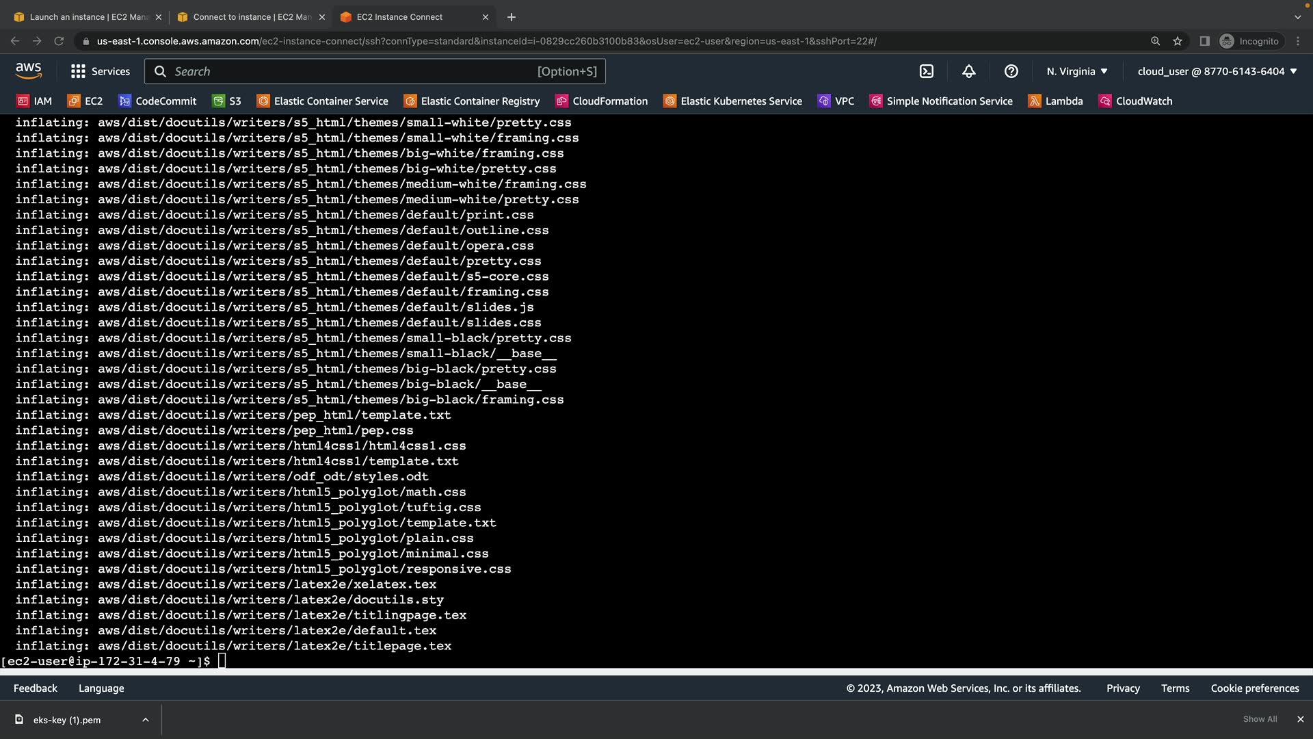Screen dimensions: 1313x739
Task: Open the S3 favorites shortcut
Action: tap(227, 101)
